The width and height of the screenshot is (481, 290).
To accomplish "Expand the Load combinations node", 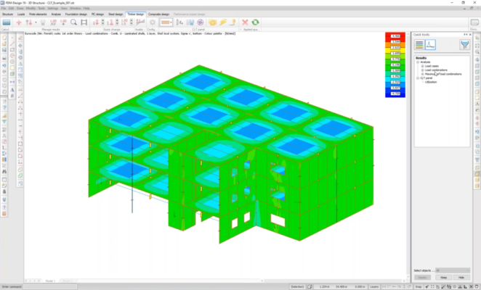I will (x=422, y=70).
